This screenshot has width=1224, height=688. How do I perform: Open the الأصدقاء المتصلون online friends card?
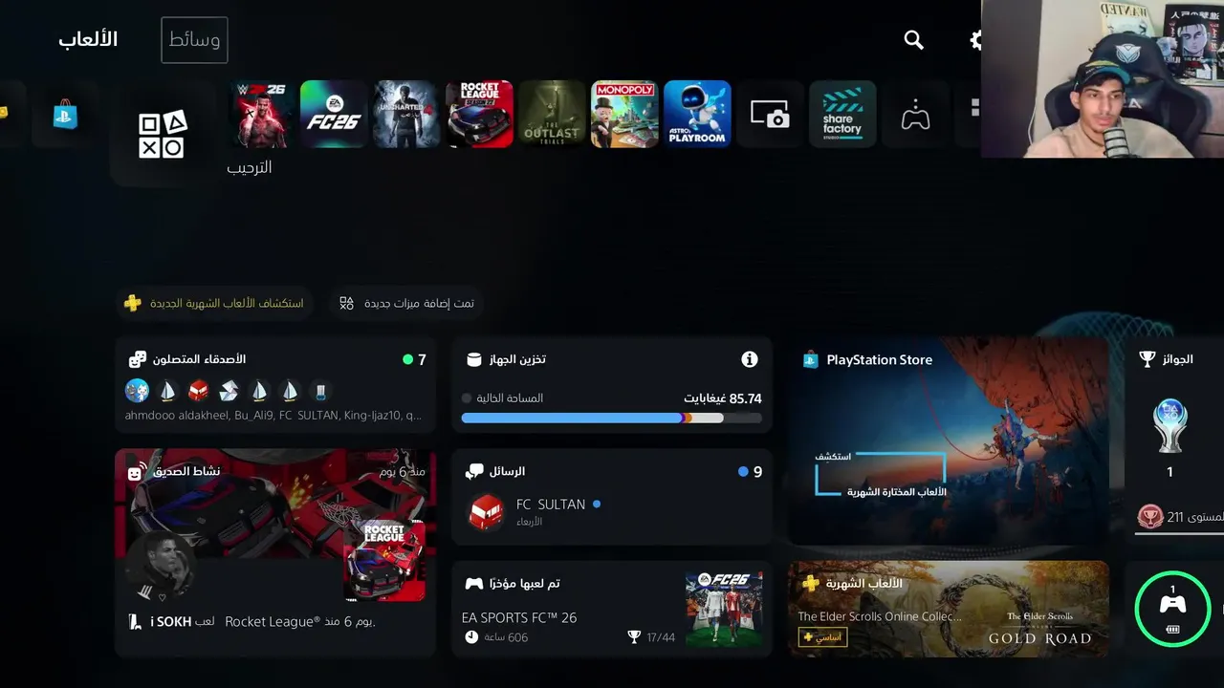tap(275, 384)
